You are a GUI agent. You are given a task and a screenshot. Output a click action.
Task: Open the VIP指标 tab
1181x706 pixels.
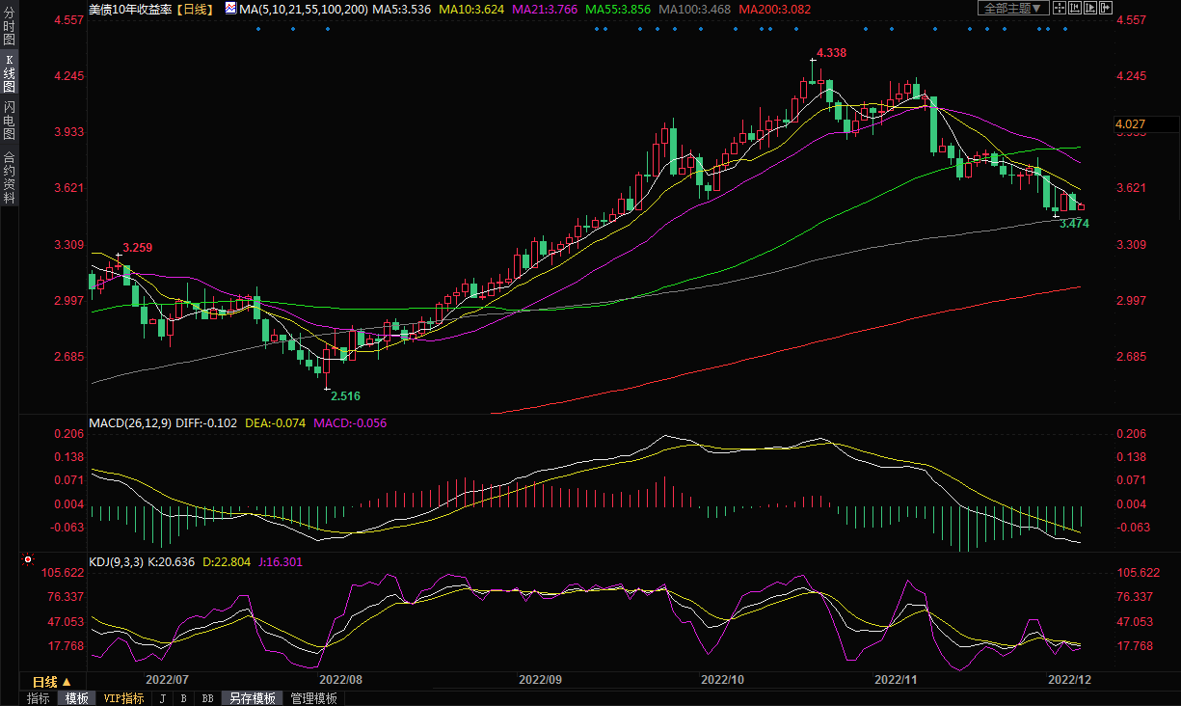[123, 698]
